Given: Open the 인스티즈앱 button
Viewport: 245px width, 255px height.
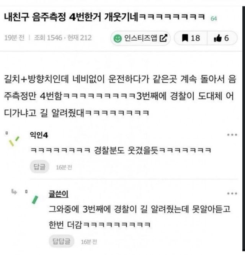Looking at the screenshot, I should (x=140, y=38).
